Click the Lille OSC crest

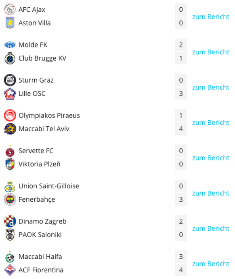point(10,94)
